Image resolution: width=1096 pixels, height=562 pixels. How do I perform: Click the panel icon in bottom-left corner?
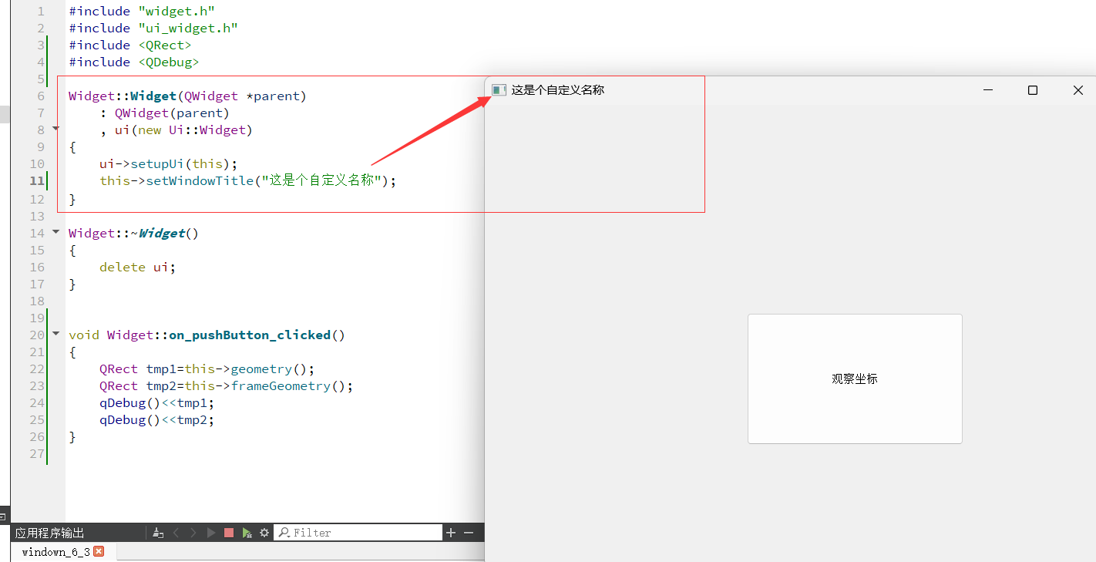coord(4,515)
